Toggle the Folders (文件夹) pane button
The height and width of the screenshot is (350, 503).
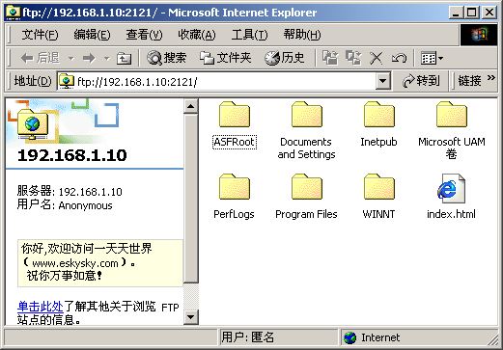pyautogui.click(x=225, y=58)
